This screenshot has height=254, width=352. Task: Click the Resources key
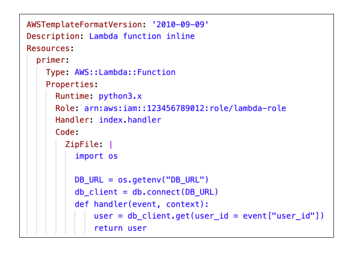(48, 48)
